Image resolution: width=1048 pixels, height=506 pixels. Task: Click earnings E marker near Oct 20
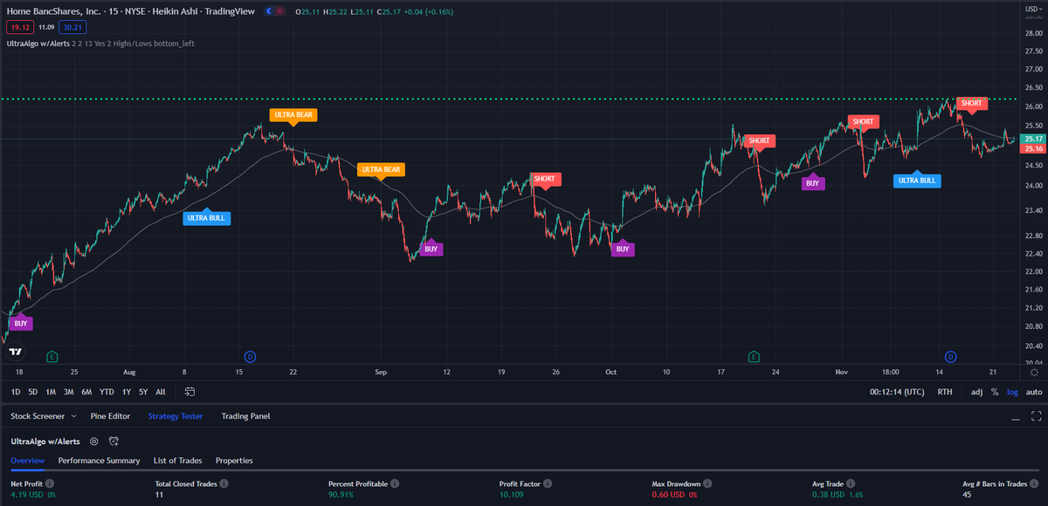click(754, 356)
